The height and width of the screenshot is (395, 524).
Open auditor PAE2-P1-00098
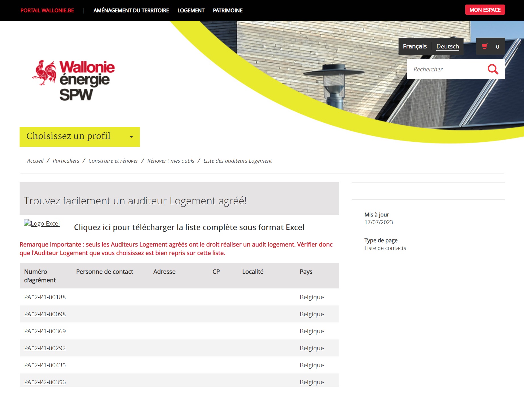[x=45, y=314]
